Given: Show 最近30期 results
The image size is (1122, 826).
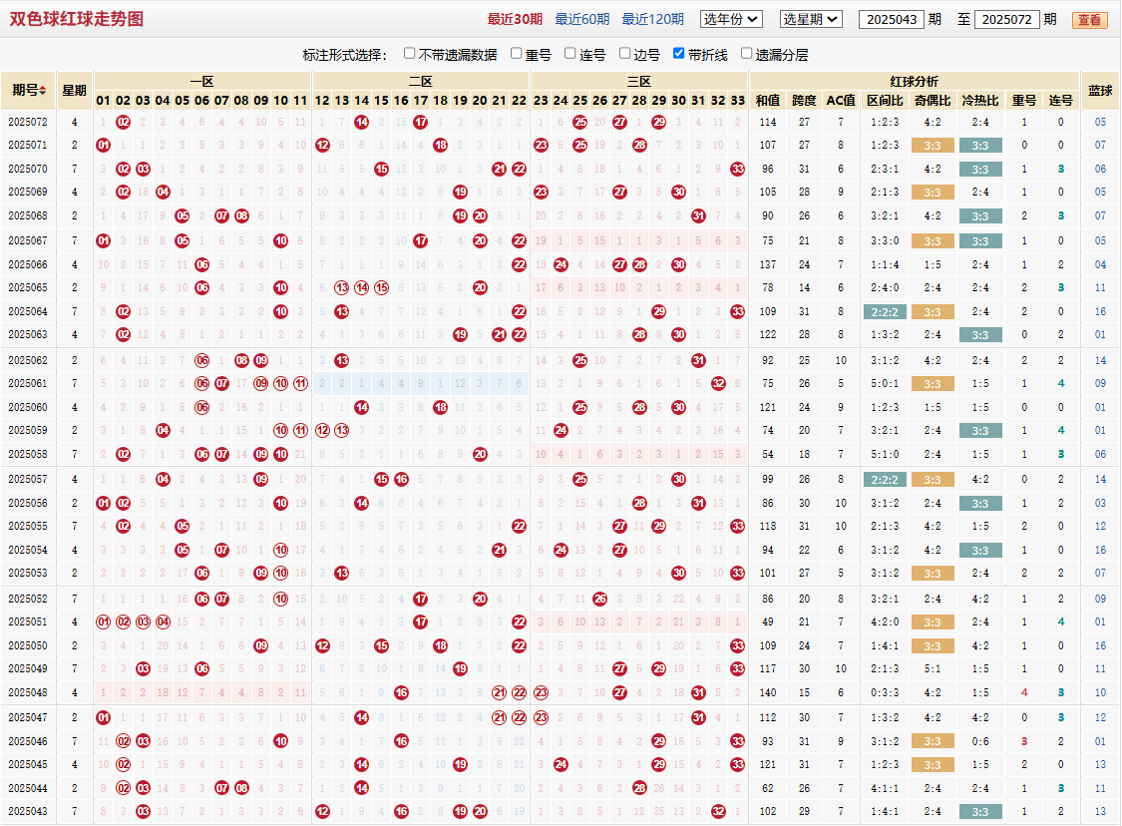Looking at the screenshot, I should tap(515, 19).
